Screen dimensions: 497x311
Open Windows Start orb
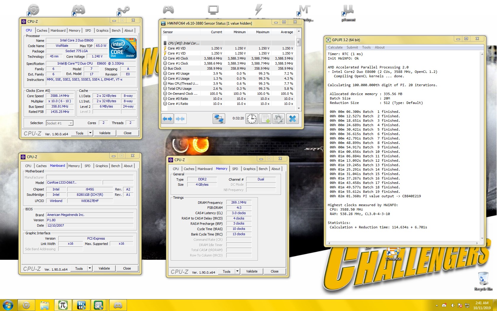[8, 305]
